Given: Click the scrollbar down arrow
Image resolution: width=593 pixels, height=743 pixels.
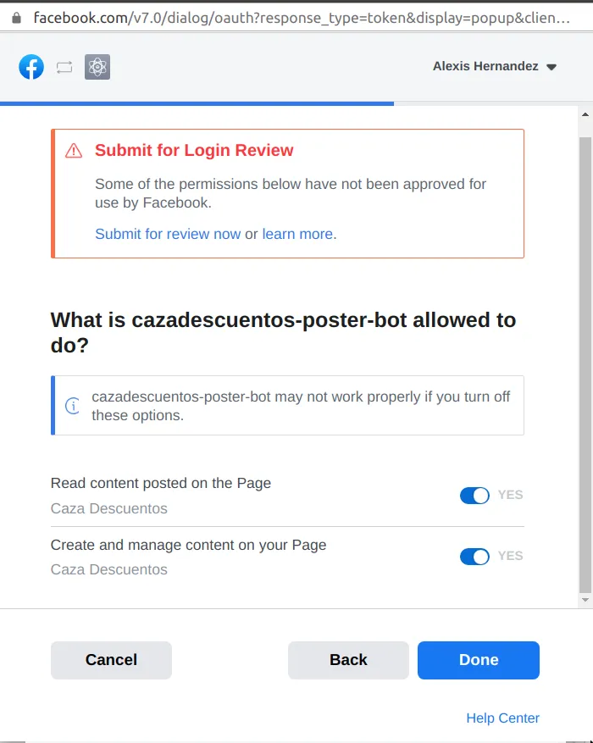Looking at the screenshot, I should 585,600.
